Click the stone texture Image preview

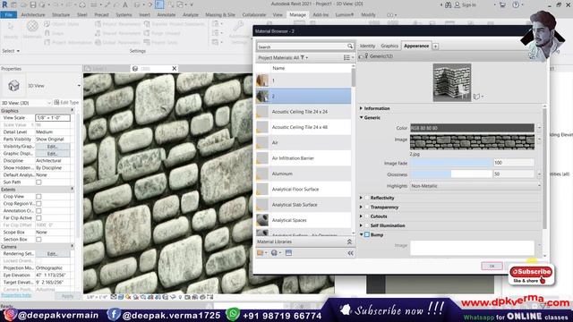(472, 142)
